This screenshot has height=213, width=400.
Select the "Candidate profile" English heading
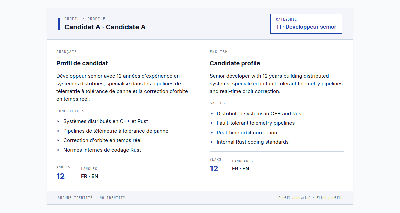[x=235, y=63]
